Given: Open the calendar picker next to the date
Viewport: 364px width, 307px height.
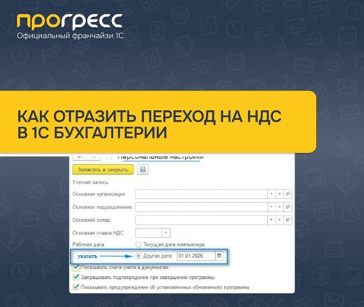Looking at the screenshot, I should [219, 256].
